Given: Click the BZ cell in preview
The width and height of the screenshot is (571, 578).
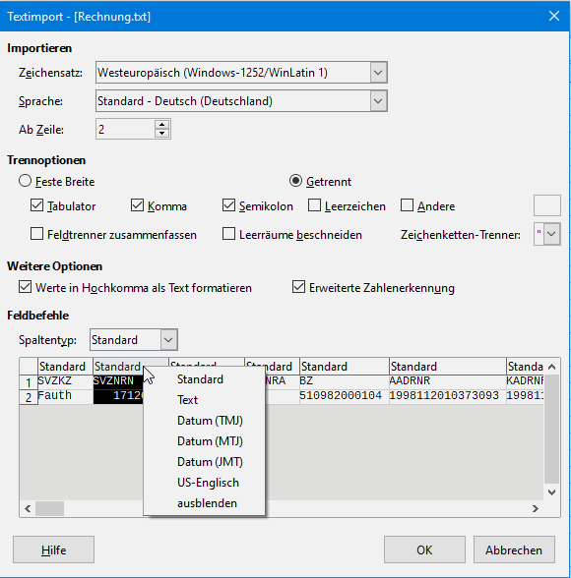Looking at the screenshot, I should tap(345, 380).
